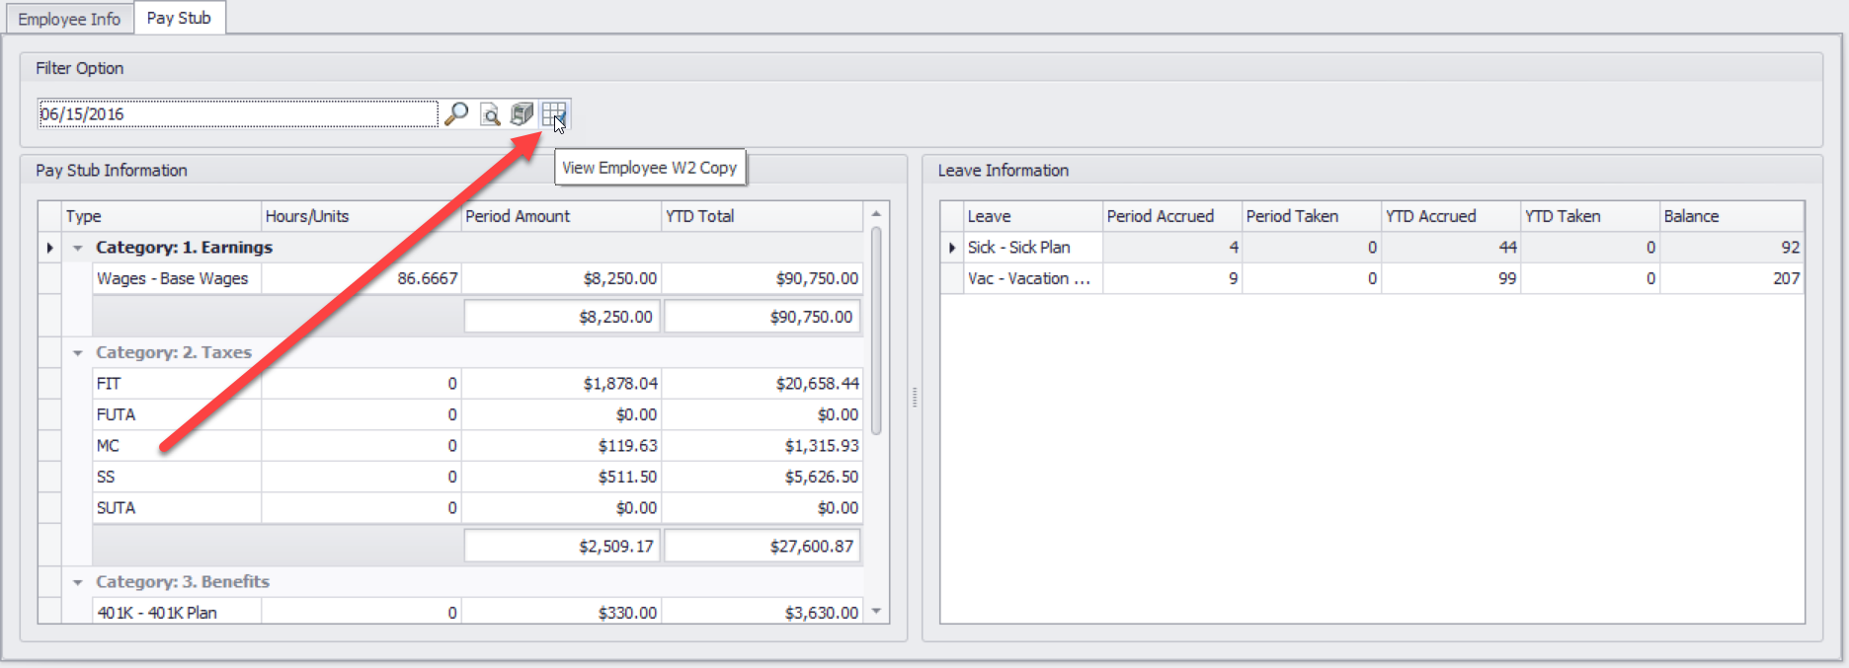
Task: Switch to the Employee Info tab
Action: (69, 19)
